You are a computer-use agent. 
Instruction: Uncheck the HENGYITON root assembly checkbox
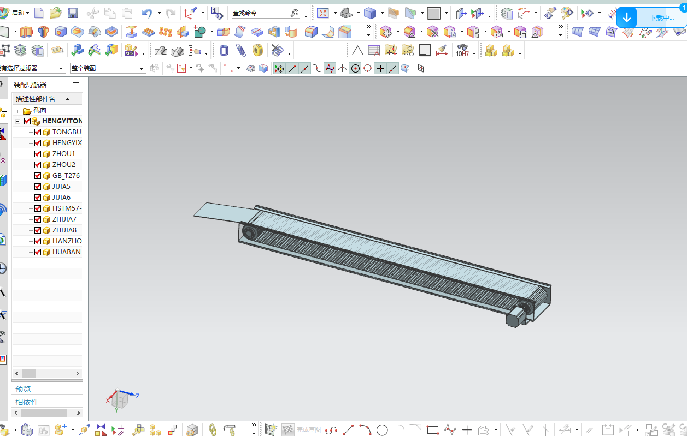coord(27,121)
